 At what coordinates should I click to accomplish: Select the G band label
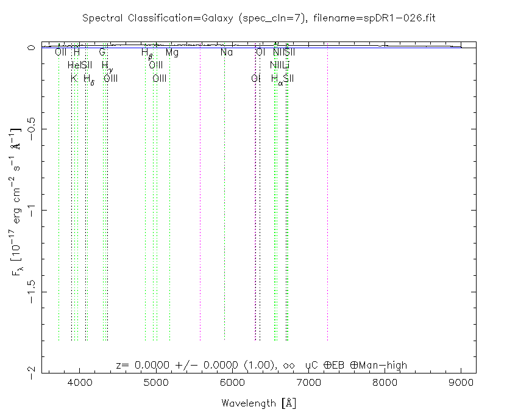click(x=102, y=53)
